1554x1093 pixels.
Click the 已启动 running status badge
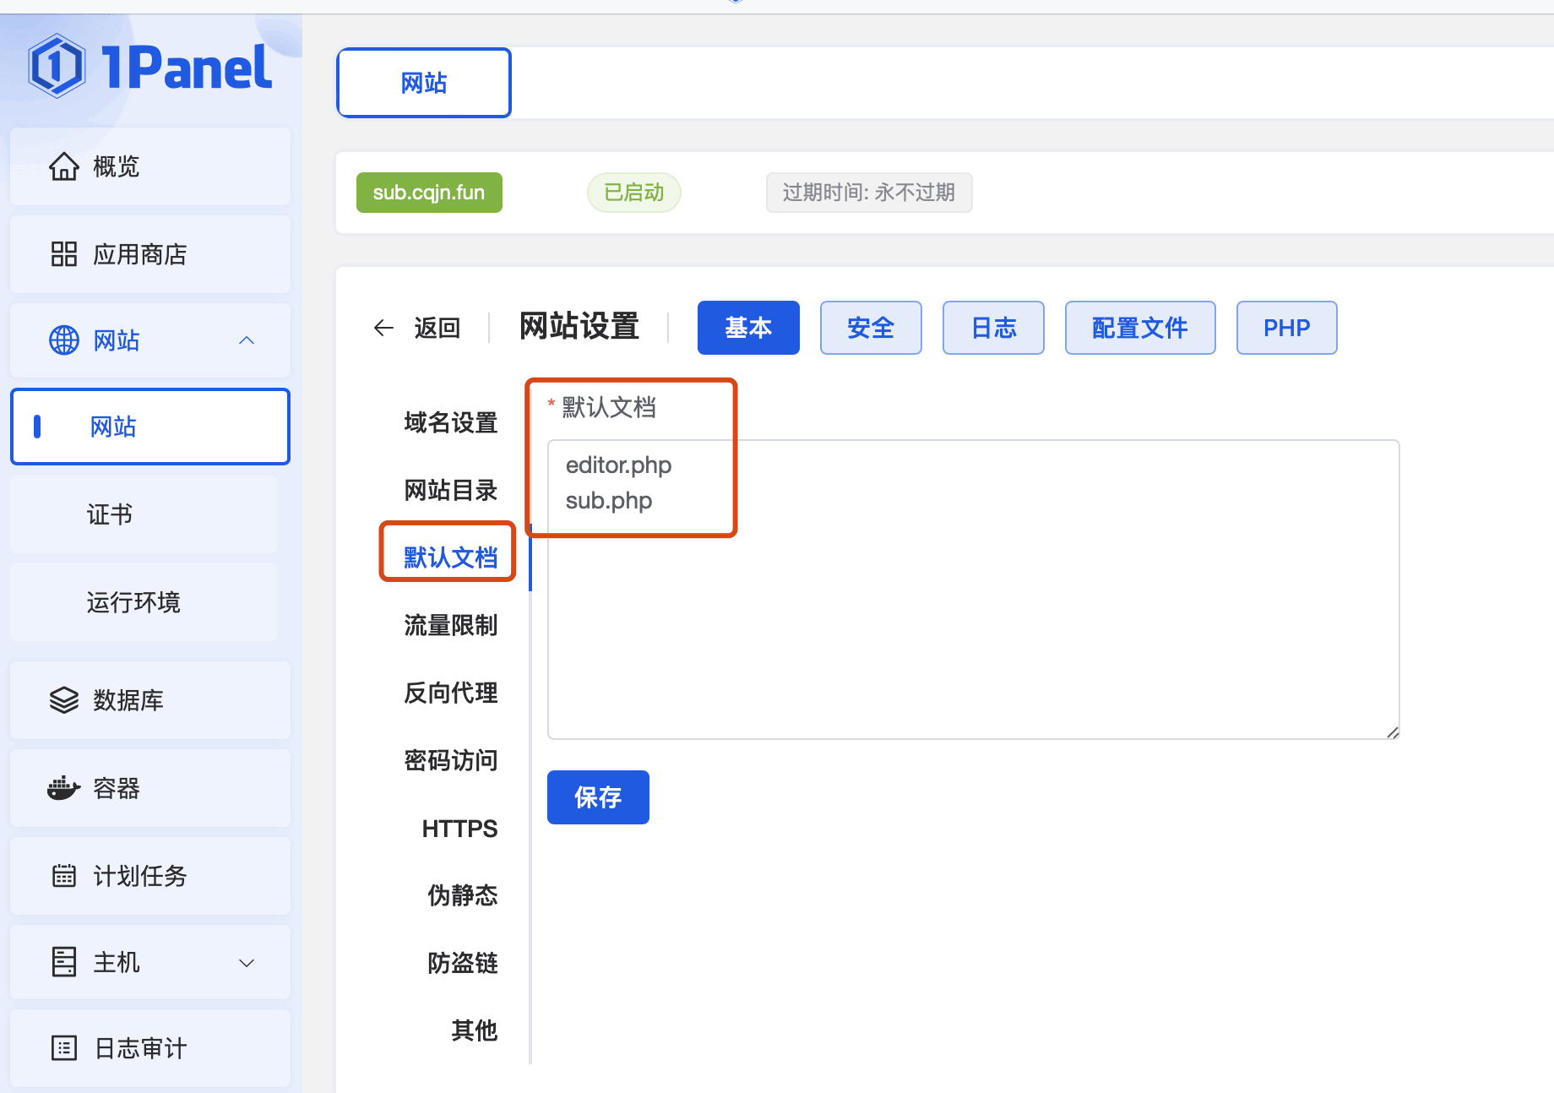(x=633, y=193)
